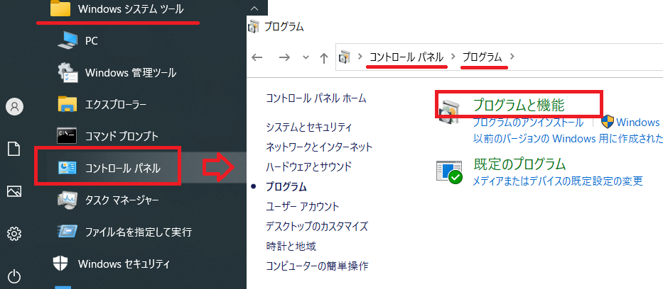Open PC from the Start menu

[92, 41]
